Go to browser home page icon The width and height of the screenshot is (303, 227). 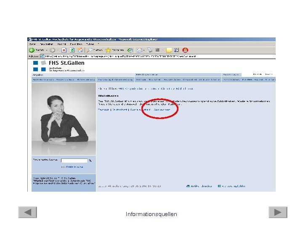pos(80,50)
